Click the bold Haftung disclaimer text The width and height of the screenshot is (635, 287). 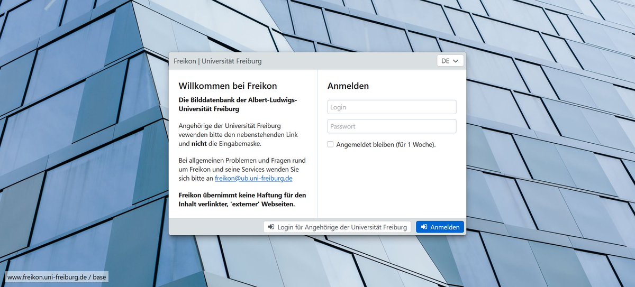242,199
